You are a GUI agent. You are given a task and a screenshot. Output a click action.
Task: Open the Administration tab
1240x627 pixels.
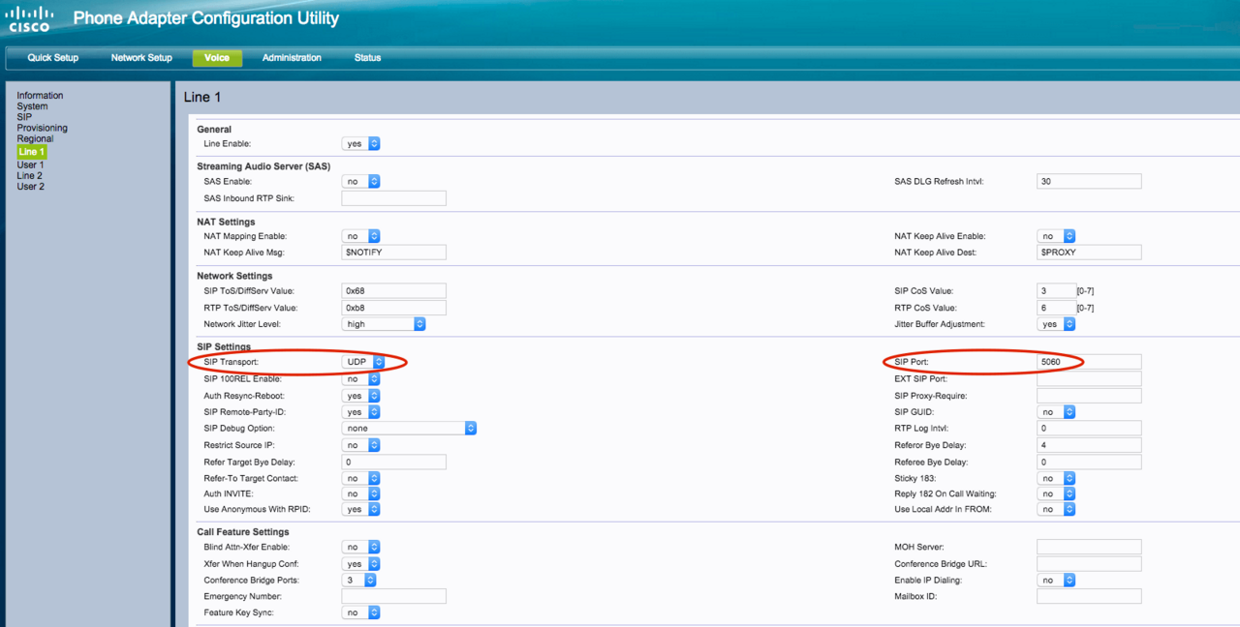[x=292, y=58]
